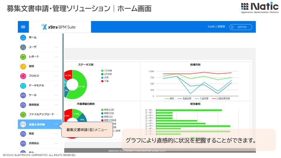Viewport: 281px width, 158px height.
Task: Open the レポート clipboard icon
Action: point(23,57)
